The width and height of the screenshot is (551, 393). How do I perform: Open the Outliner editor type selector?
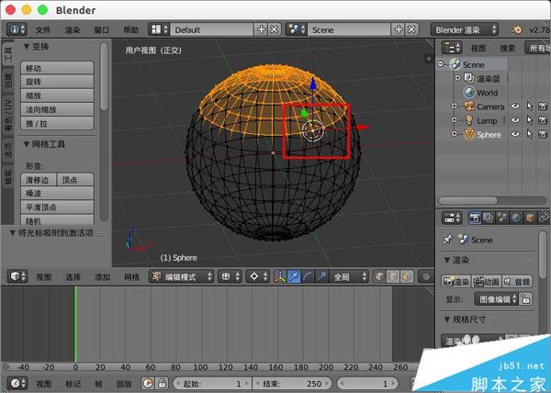pos(452,48)
